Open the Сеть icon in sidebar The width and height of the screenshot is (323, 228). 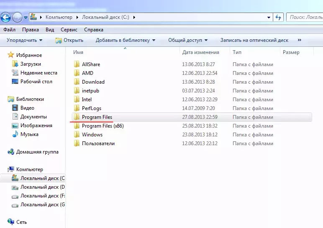pyautogui.click(x=11, y=222)
